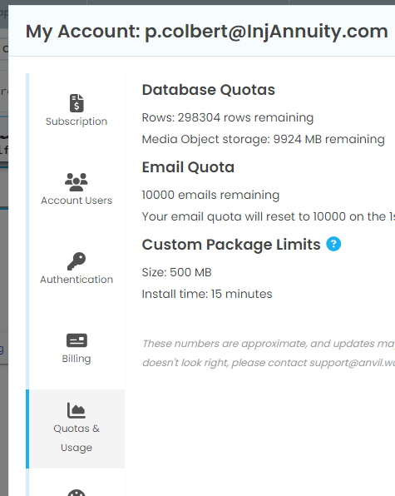Click the Database Quotas heading
395x496 pixels.
(209, 90)
